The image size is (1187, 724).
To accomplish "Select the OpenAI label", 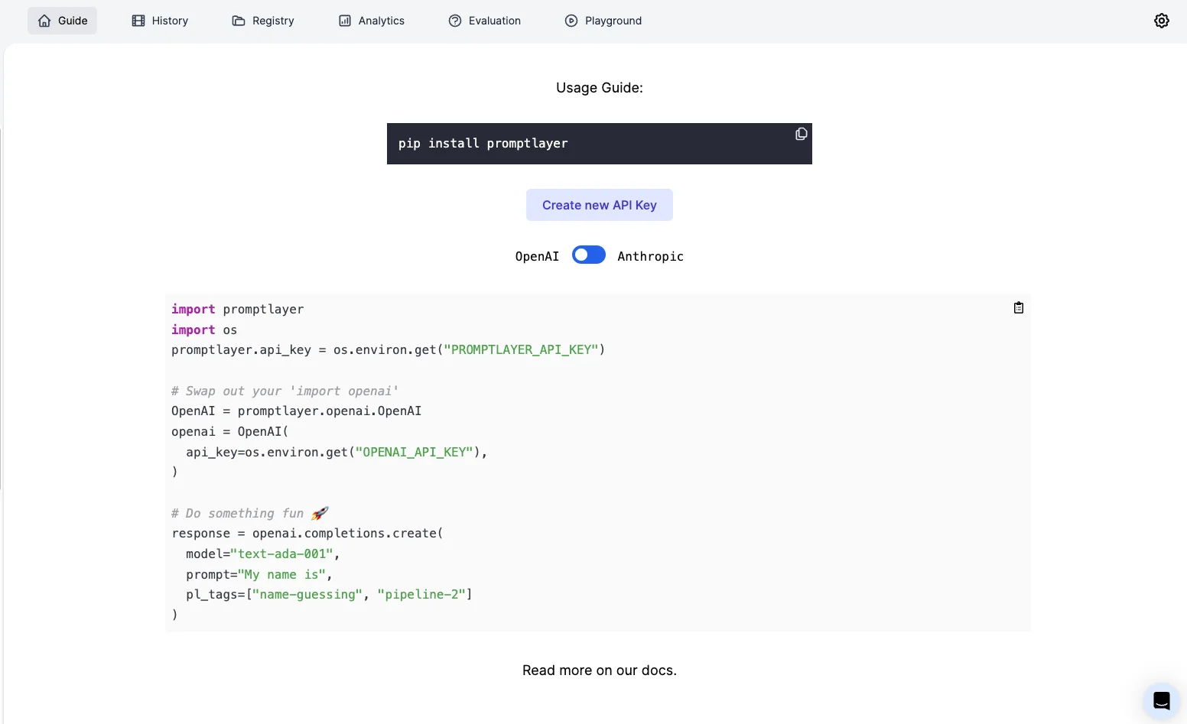I will (x=537, y=256).
